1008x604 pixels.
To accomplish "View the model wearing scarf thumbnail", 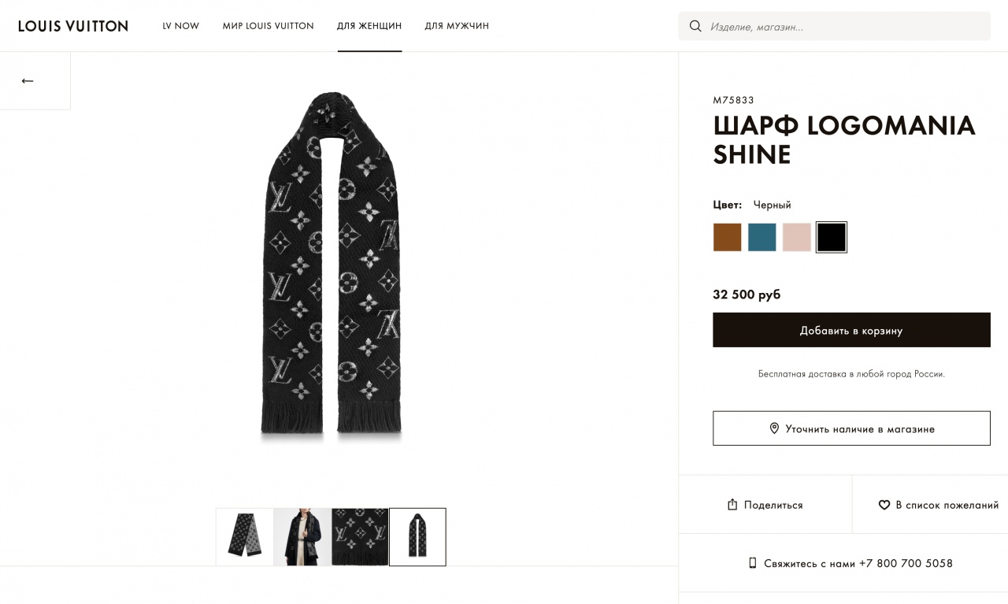I will [302, 536].
